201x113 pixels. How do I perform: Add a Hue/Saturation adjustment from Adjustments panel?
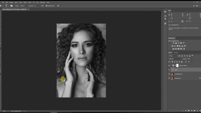(x=172, y=46)
